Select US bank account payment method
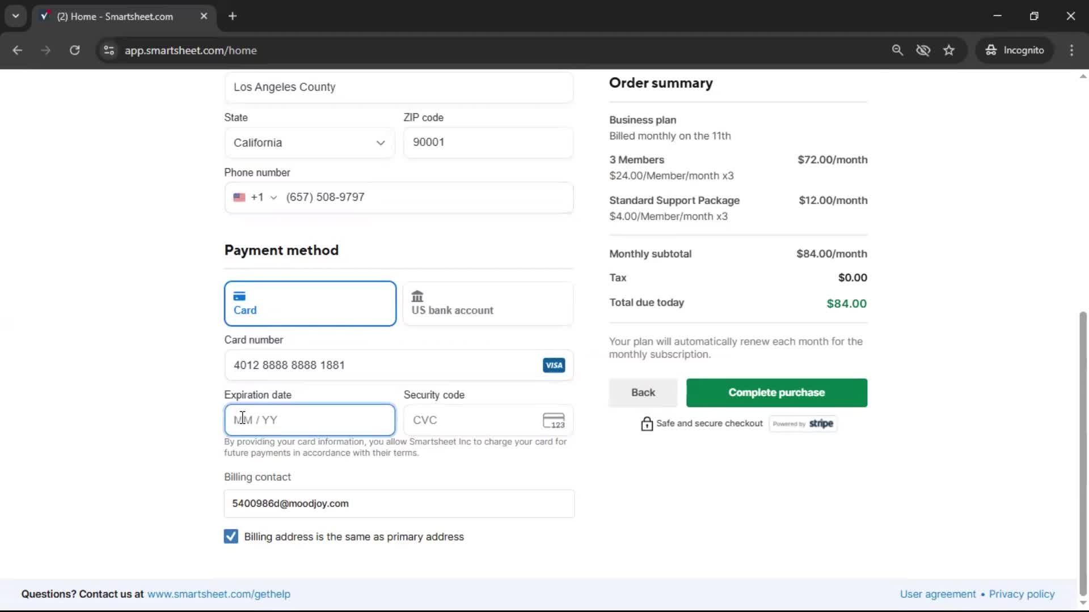Screen dimensions: 1089x612 (487, 303)
